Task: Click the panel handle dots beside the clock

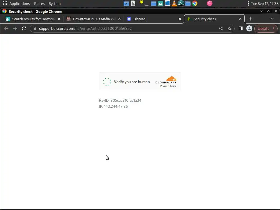Action: [x=248, y=3]
